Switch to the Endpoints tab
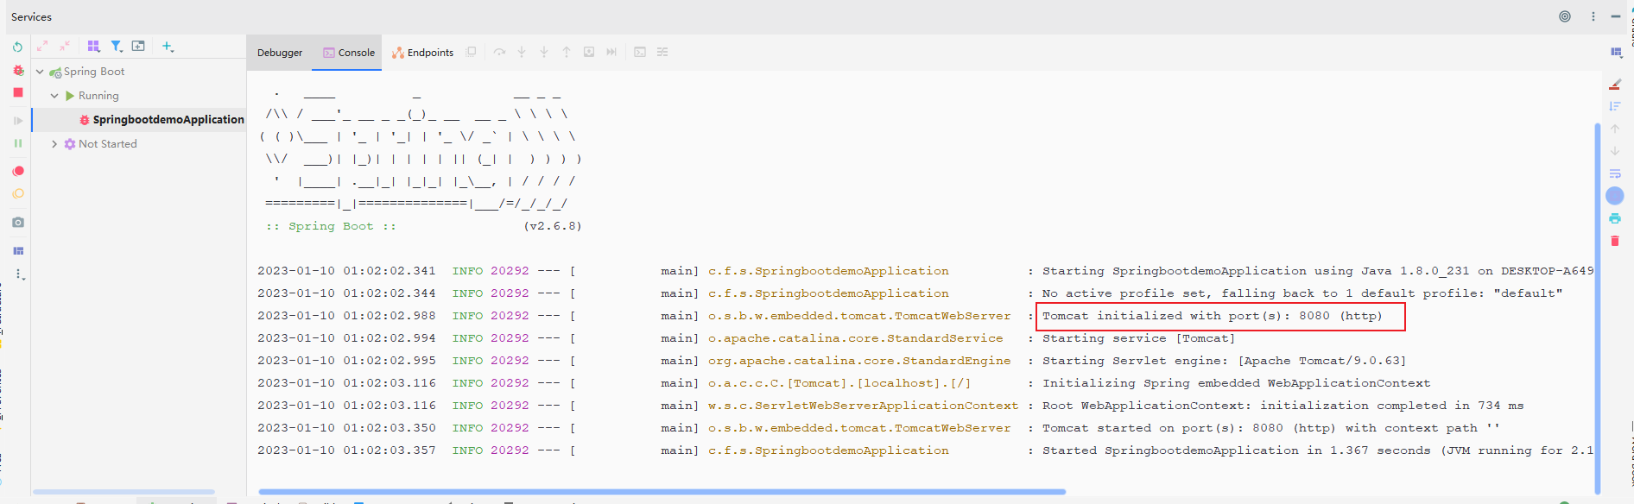 click(422, 53)
